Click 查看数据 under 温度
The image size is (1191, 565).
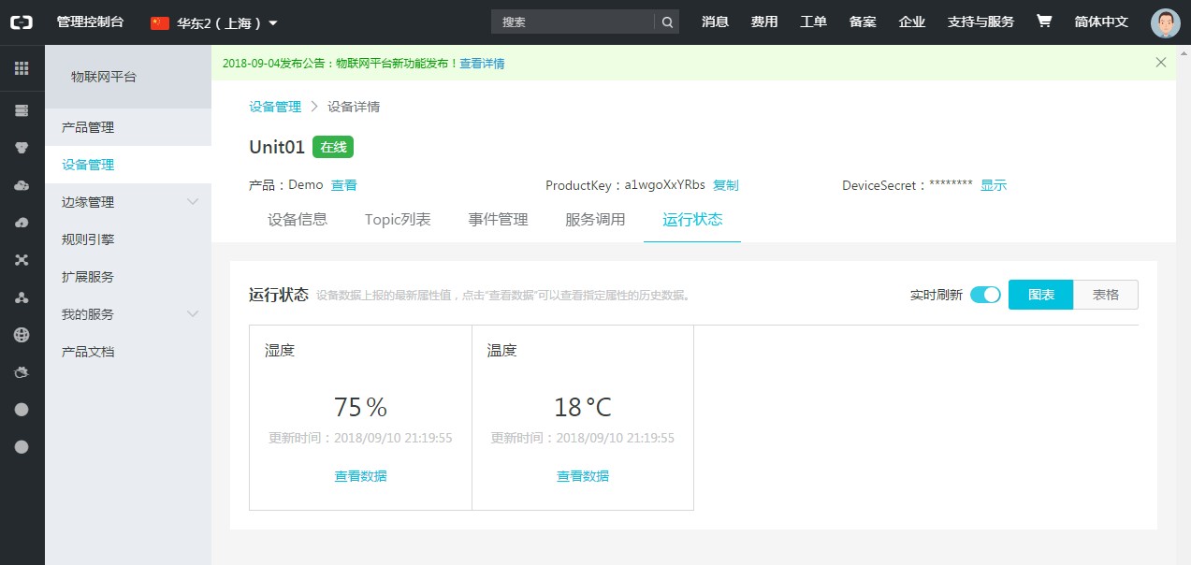[x=582, y=476]
